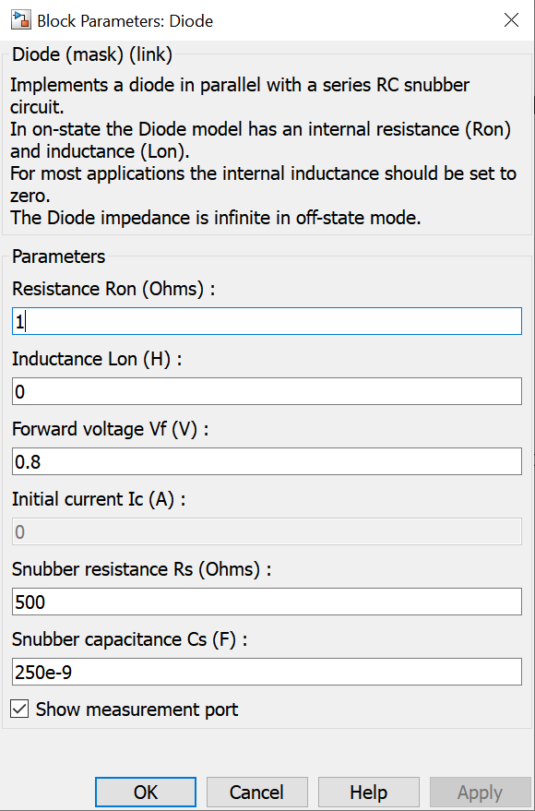Click the Parameters group heading
Image resolution: width=535 pixels, height=811 pixels.
58,256
